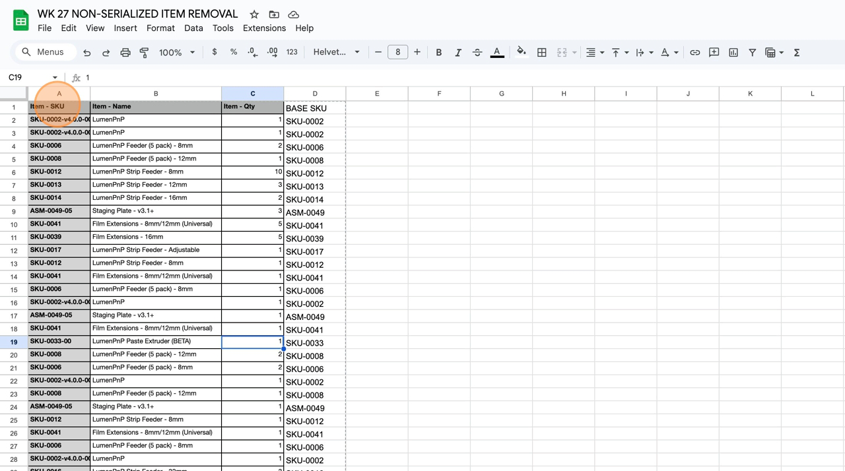Click the increase font size button

click(417, 52)
